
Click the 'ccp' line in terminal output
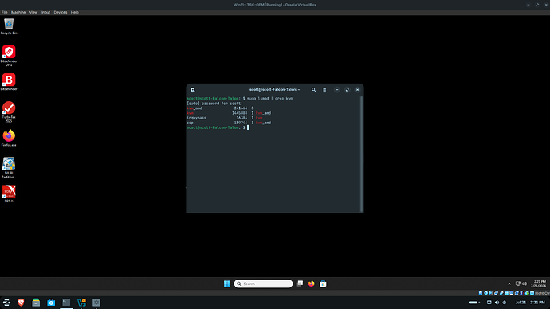pyautogui.click(x=229, y=123)
